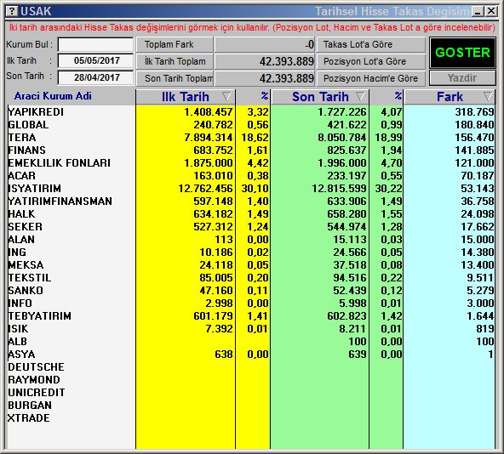
Task: Click the GOSTER button
Action: point(462,53)
